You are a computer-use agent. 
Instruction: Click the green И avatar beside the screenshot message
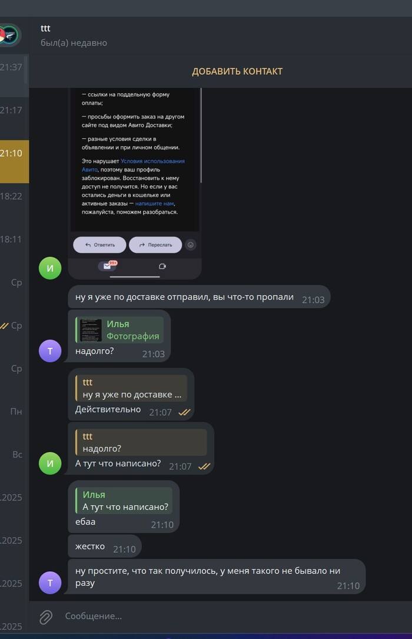click(x=50, y=268)
